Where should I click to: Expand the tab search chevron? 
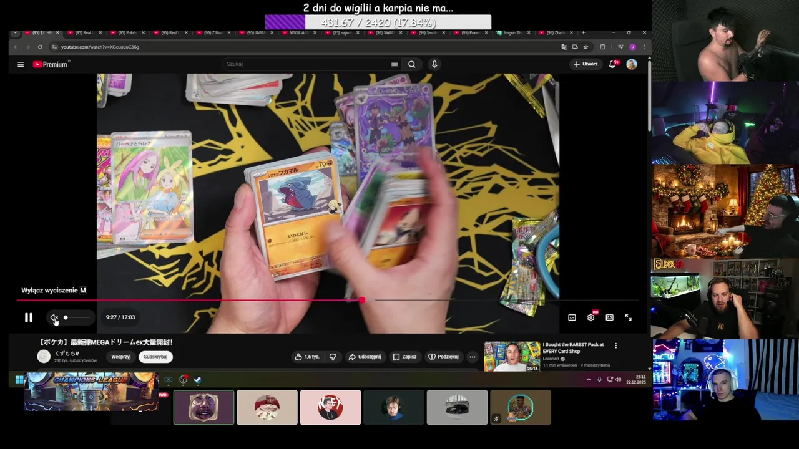coord(15,32)
